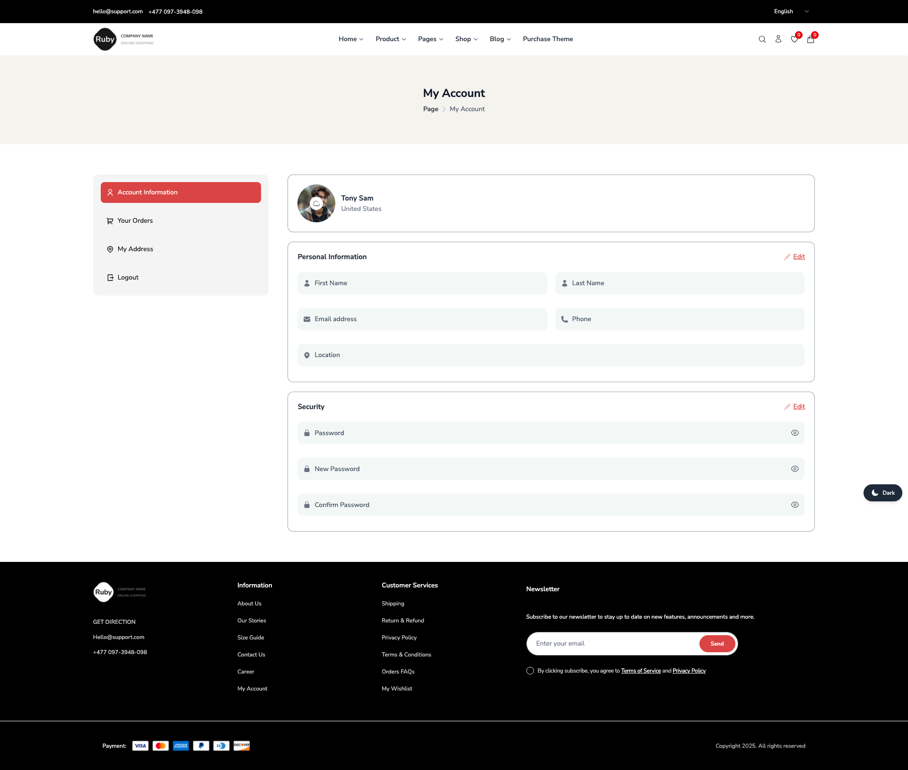Click Edit link for Personal Information

[x=798, y=257]
